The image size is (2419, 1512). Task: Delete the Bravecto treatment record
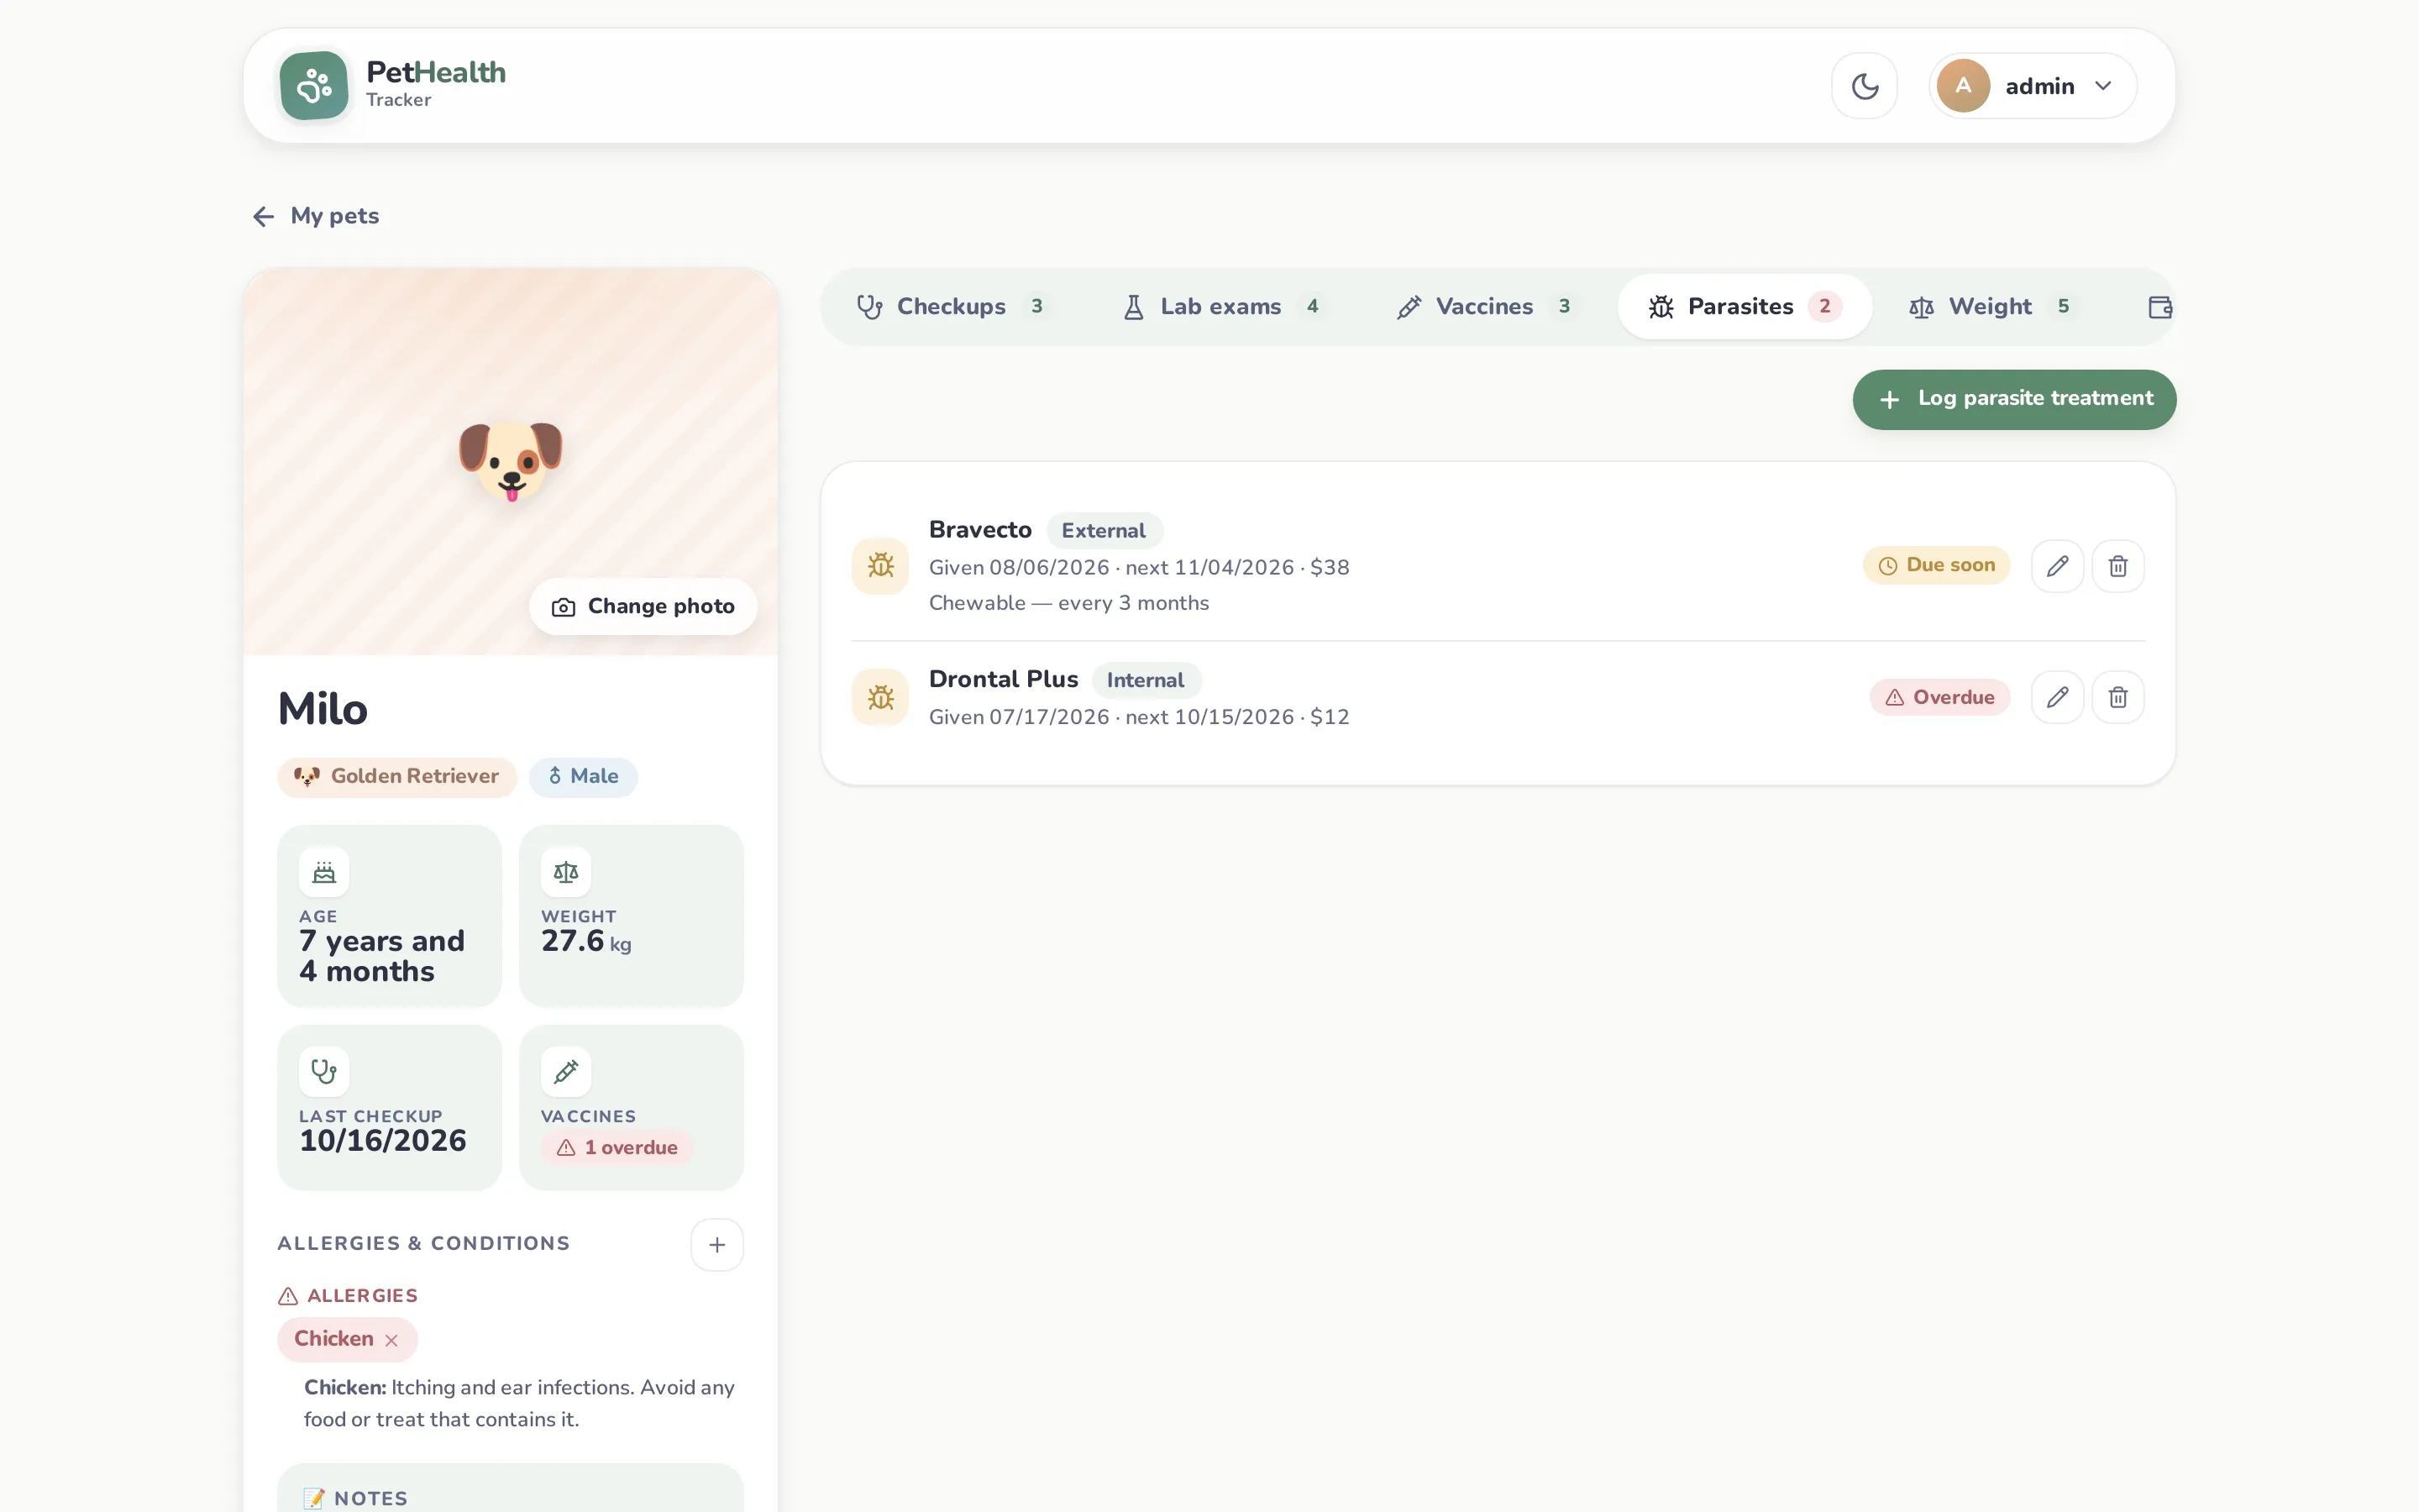coord(2118,566)
